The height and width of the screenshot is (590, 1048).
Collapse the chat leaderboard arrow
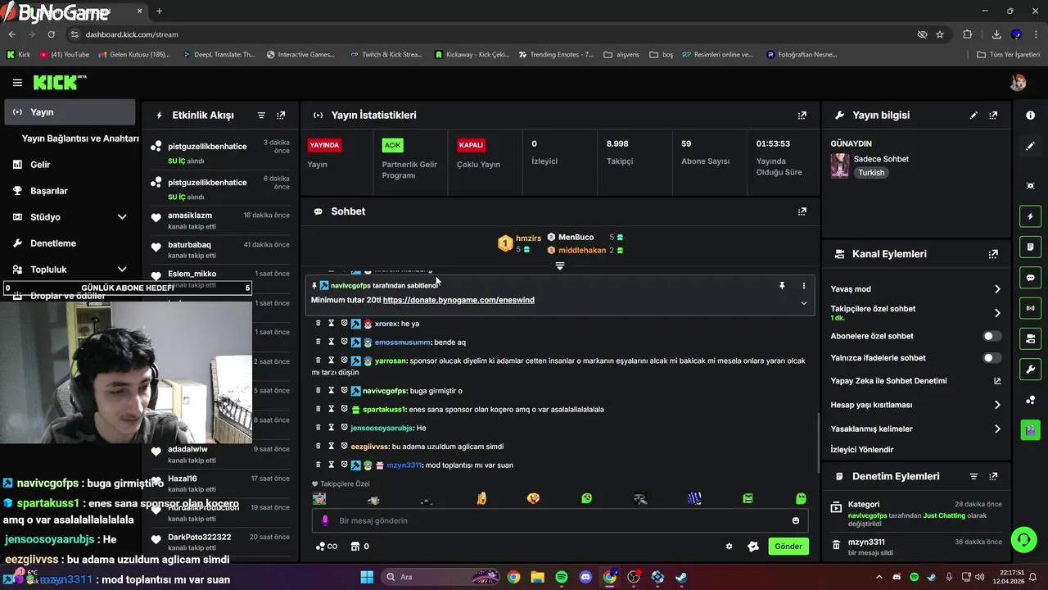560,265
